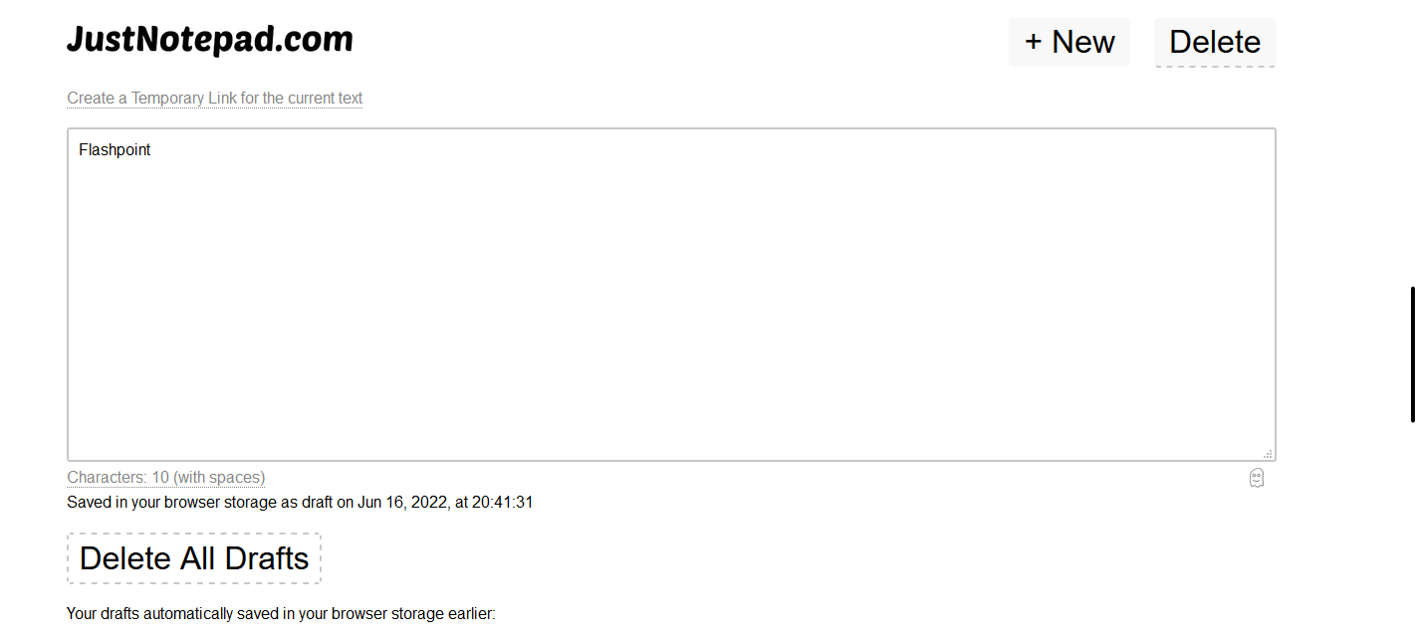Click the Jun 16, 2022 date text
Screen dimensions: 1416x642
point(403,503)
